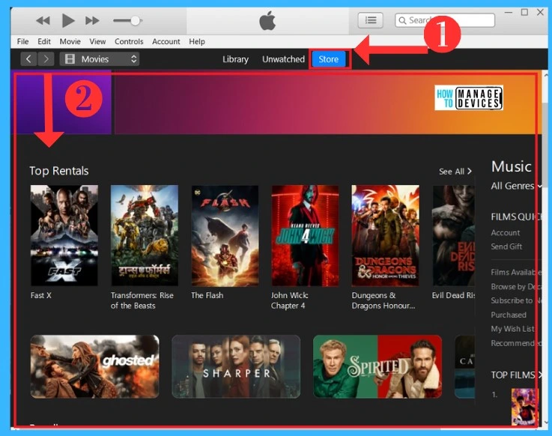The height and width of the screenshot is (436, 552).
Task: Open Dungeons & Dragons movie poster
Action: click(386, 235)
